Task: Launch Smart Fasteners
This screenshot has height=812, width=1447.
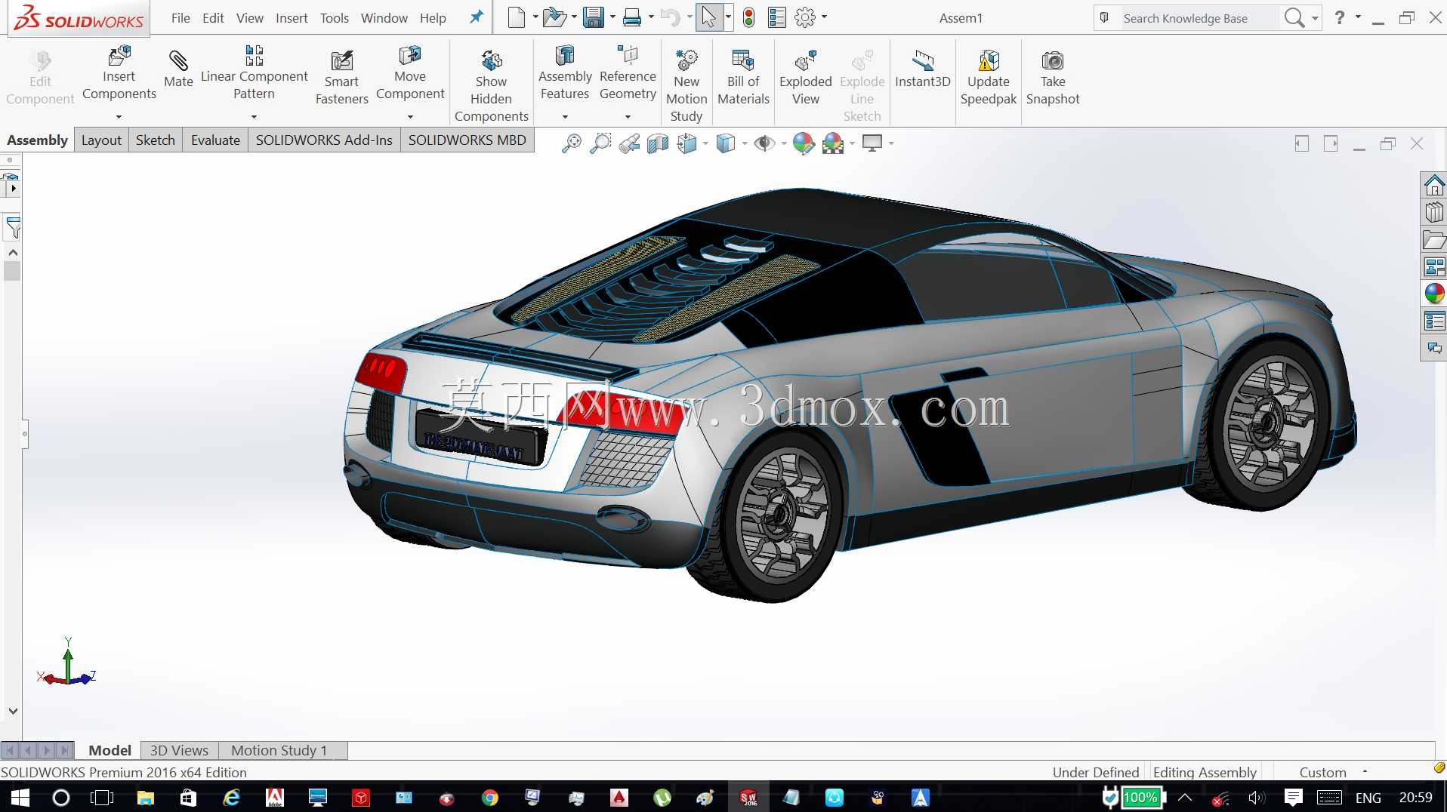Action: [x=341, y=77]
